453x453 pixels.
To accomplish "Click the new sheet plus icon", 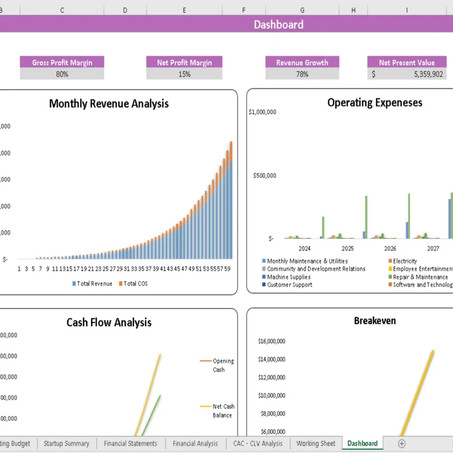I will tap(401, 443).
